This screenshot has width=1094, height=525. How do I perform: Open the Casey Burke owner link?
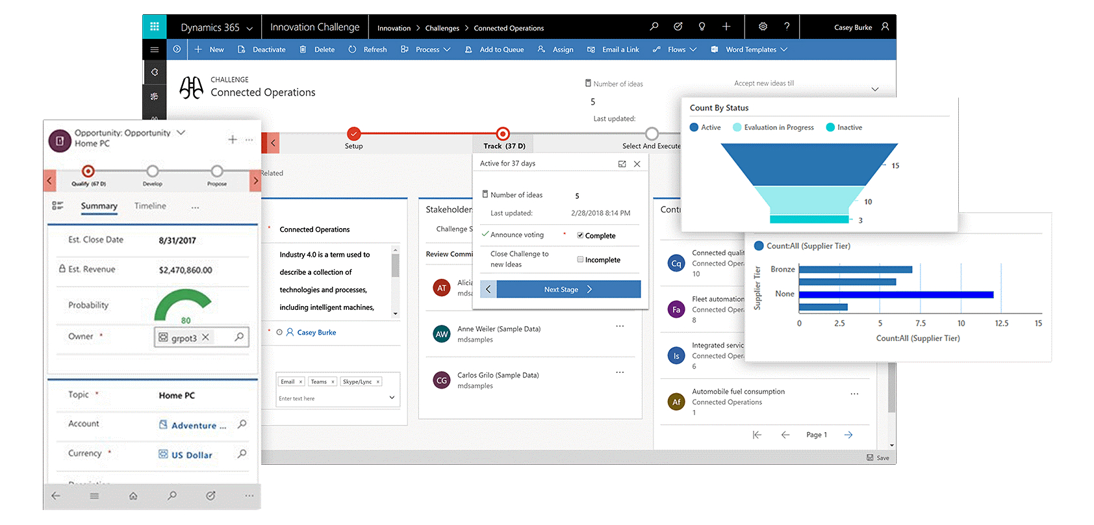[x=316, y=332]
